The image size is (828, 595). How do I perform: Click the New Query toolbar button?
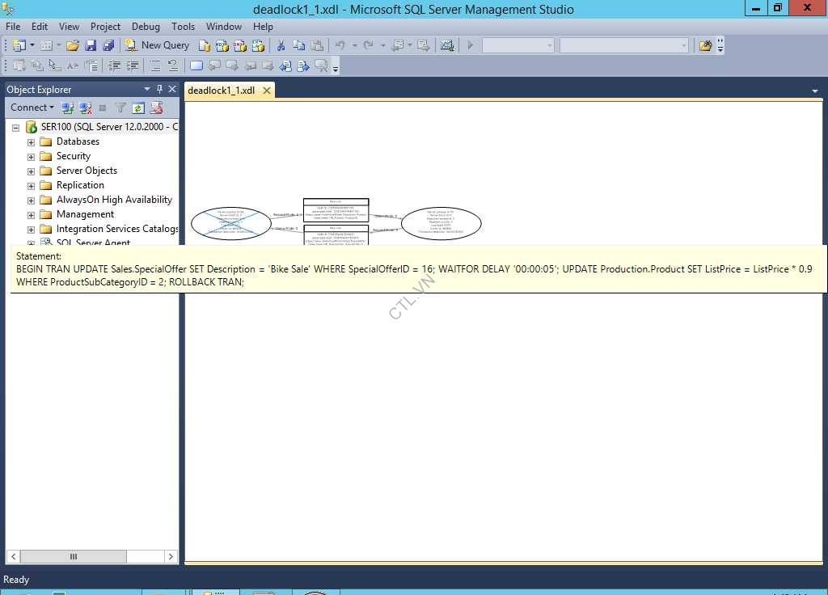pos(158,45)
